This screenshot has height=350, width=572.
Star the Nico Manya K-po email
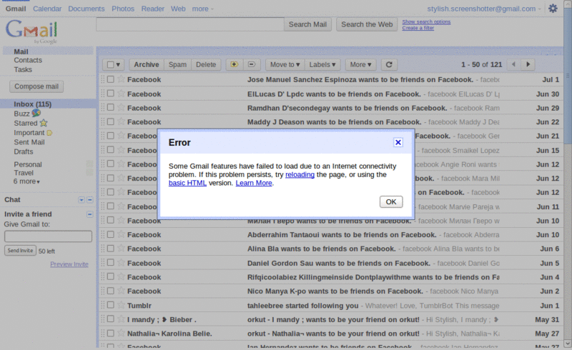point(121,291)
